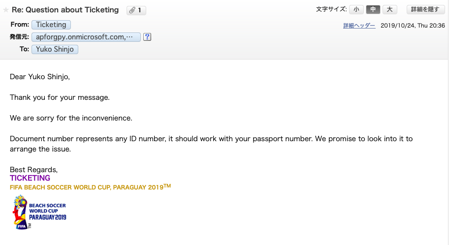Open the paperclip attachment indicator
Viewport: 449px width, 245px height.
[x=136, y=10]
